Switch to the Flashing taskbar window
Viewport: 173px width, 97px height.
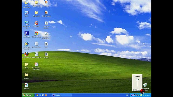pos(62,95)
